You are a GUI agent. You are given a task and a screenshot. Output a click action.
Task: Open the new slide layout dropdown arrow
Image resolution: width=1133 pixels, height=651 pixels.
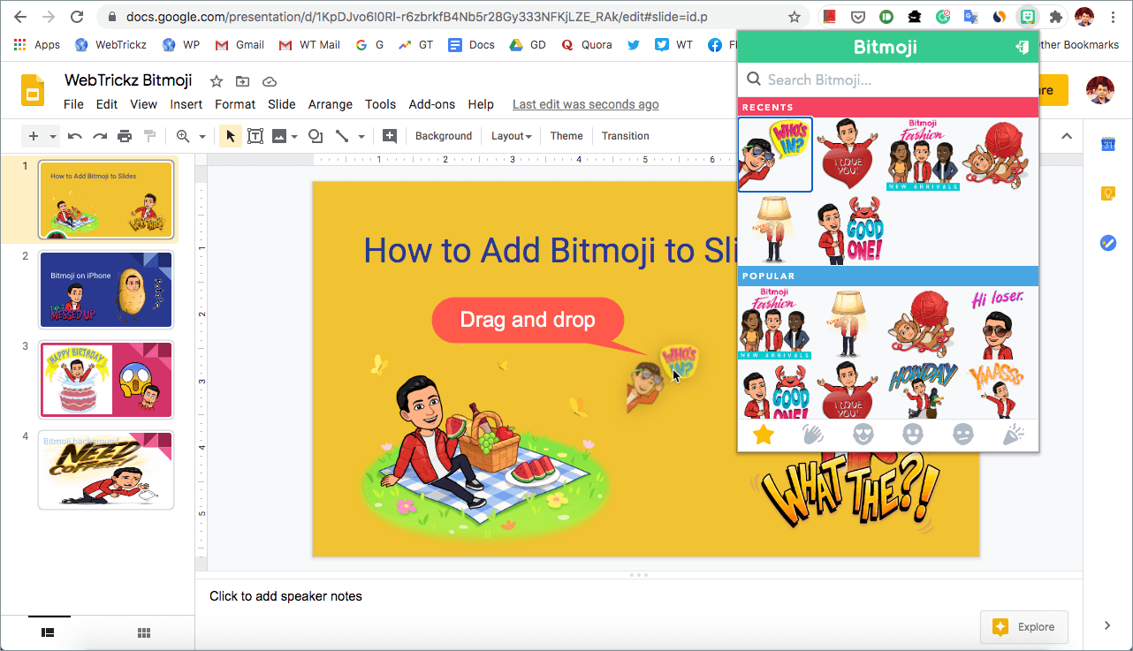point(53,137)
